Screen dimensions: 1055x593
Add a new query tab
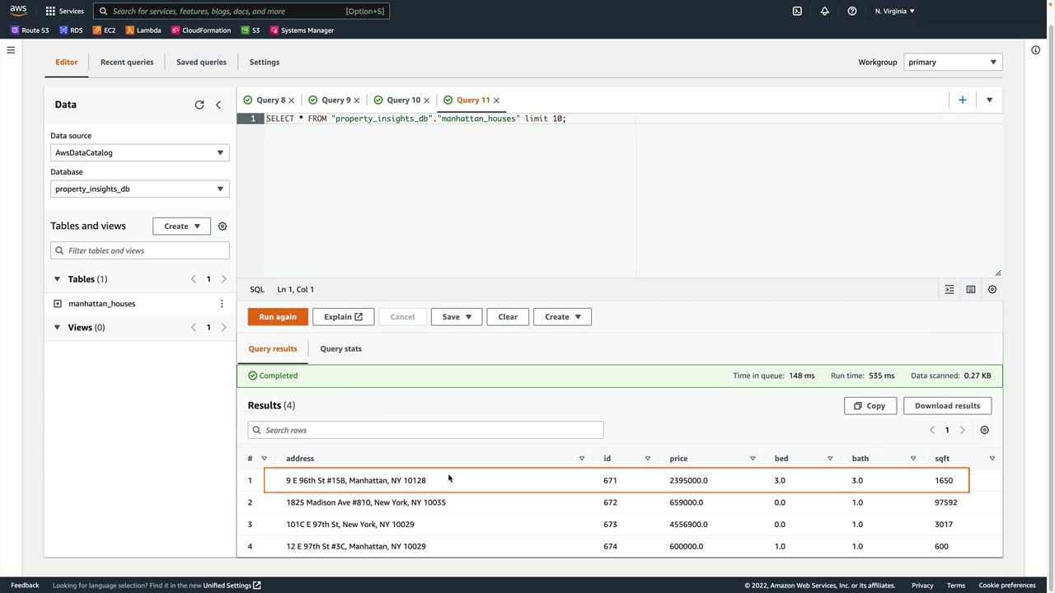962,100
